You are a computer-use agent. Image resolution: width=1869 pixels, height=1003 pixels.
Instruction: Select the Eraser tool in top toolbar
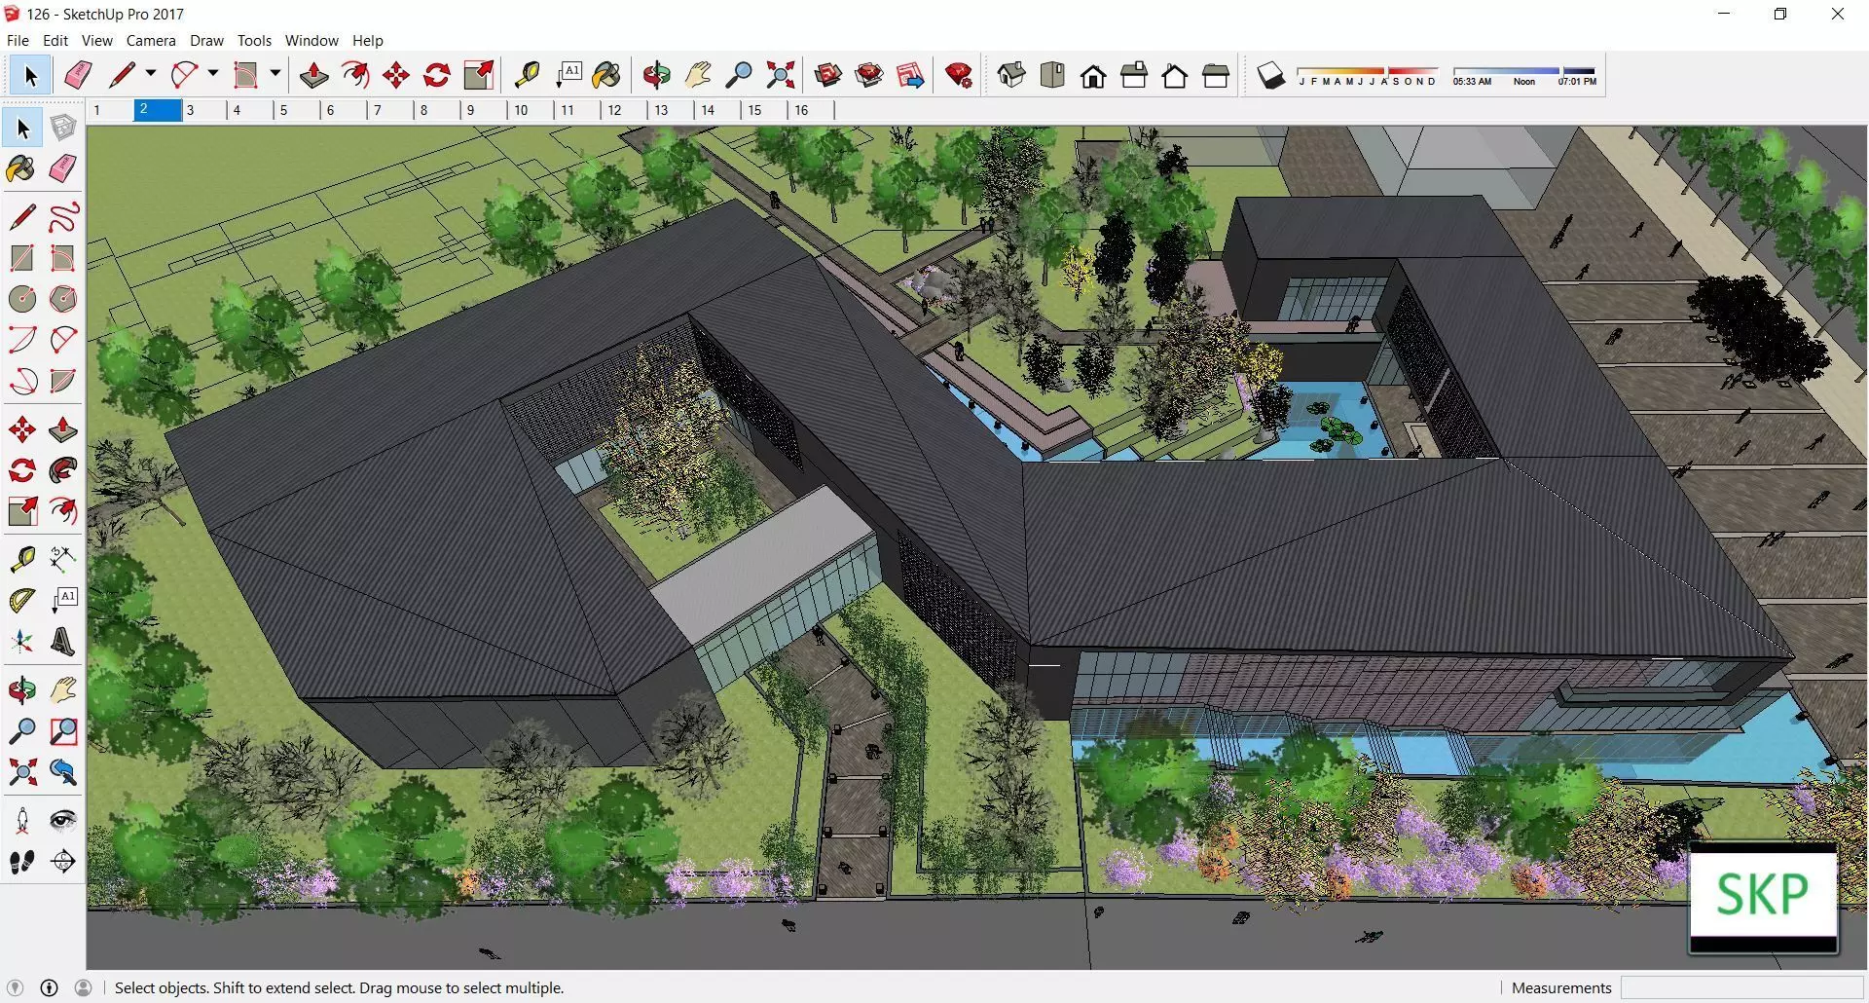[78, 75]
